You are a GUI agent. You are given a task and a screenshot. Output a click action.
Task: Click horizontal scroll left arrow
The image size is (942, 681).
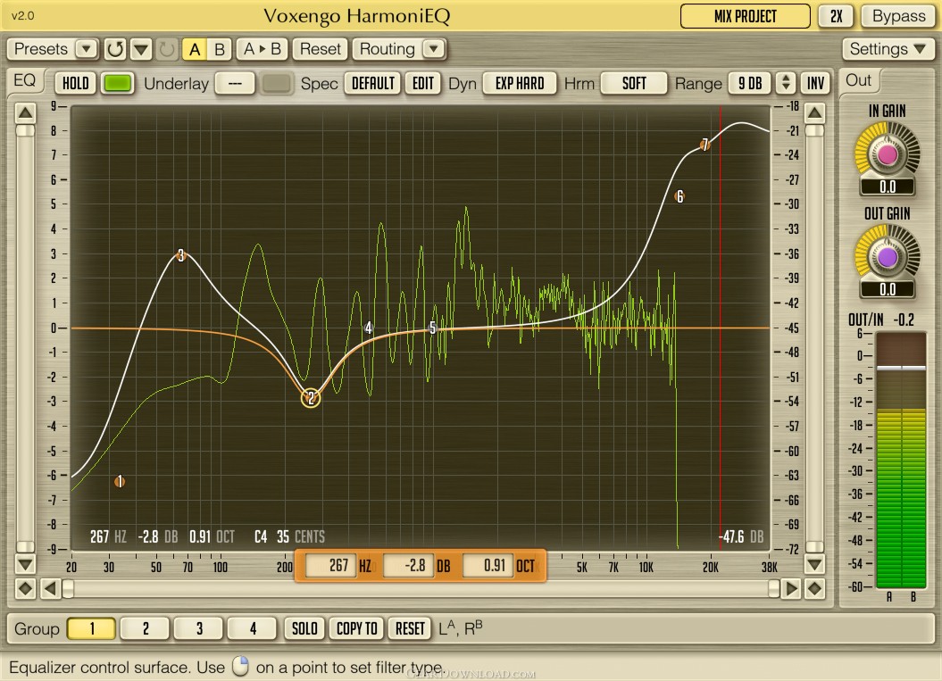pos(50,588)
